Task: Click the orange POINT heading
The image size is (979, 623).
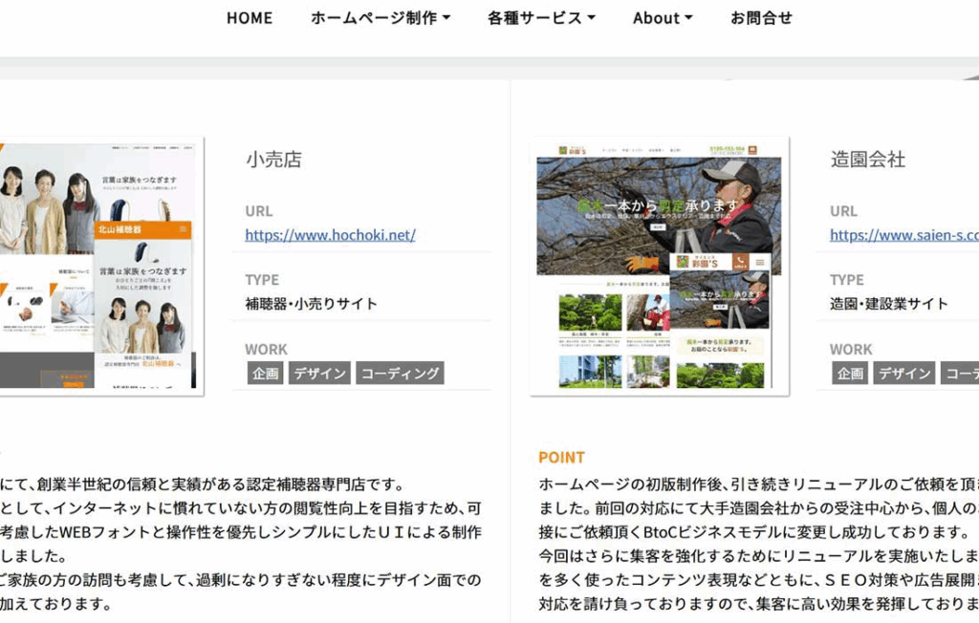Action: pos(561,458)
